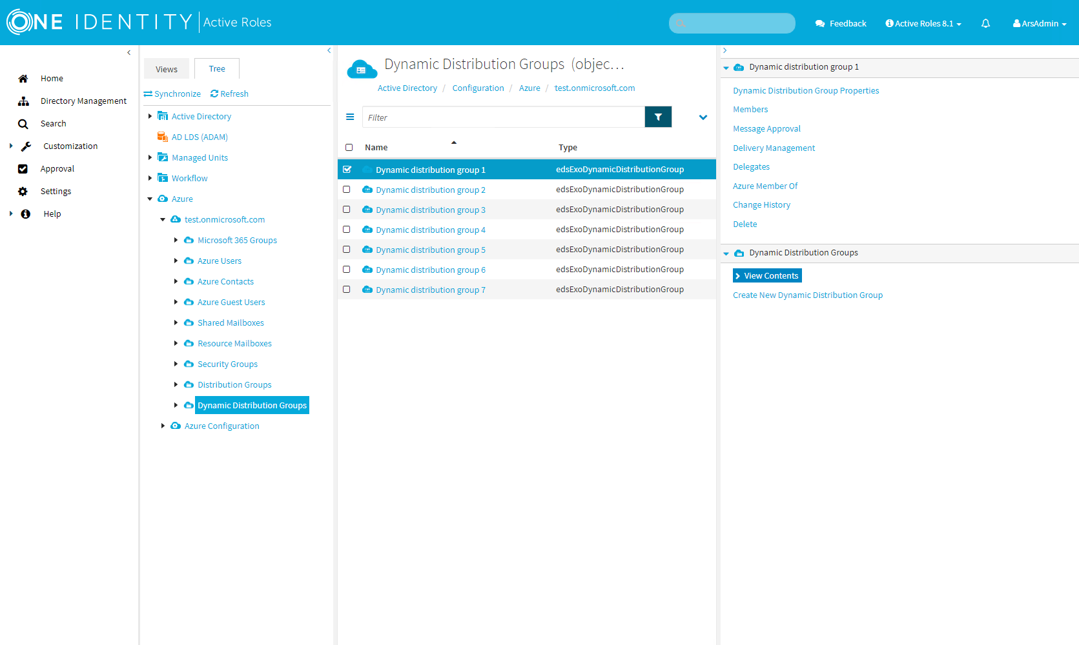This screenshot has width=1079, height=645.
Task: Switch to the Views tab
Action: pos(167,69)
